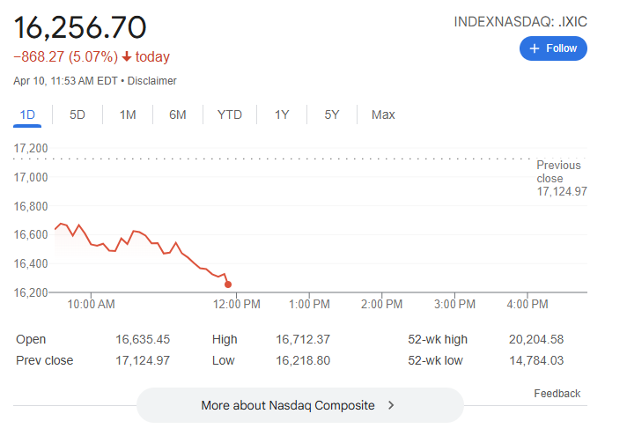
Task: Select the 5Y chart tab
Action: click(332, 115)
